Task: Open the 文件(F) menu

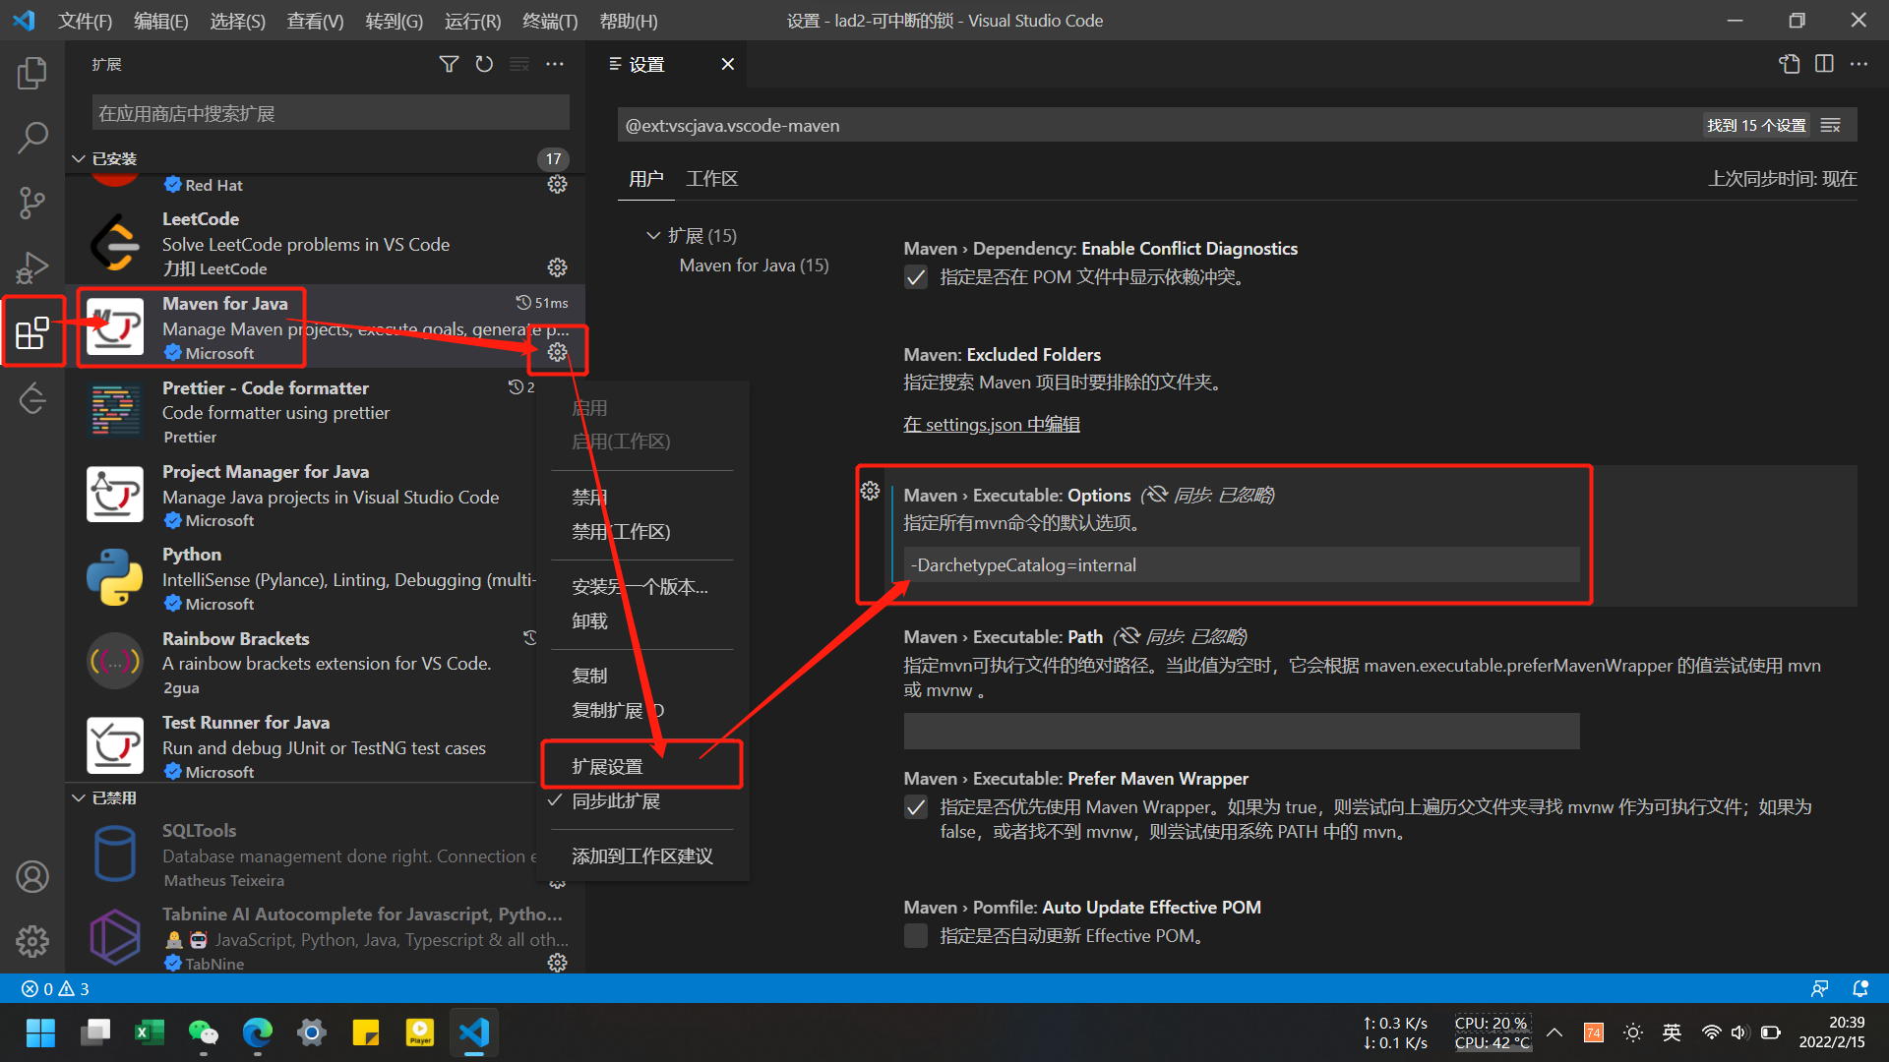Action: click(x=84, y=21)
